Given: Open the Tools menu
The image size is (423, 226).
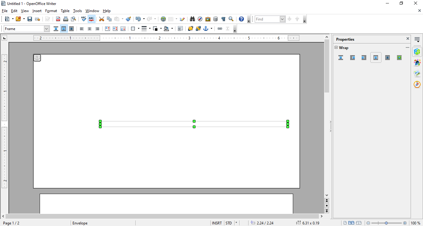Looking at the screenshot, I should click(77, 11).
